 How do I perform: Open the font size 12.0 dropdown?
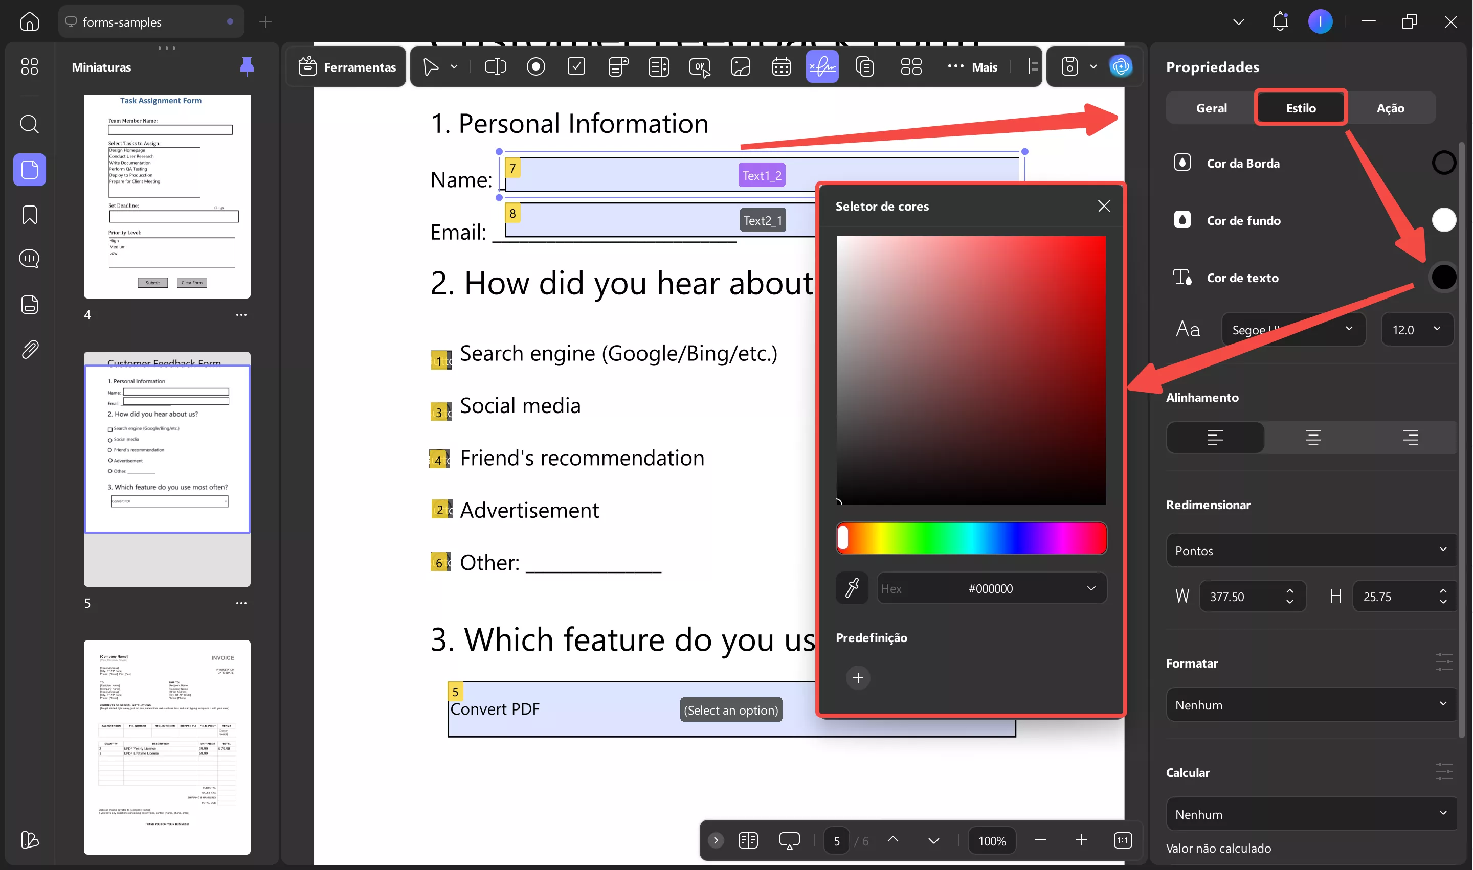click(x=1417, y=330)
